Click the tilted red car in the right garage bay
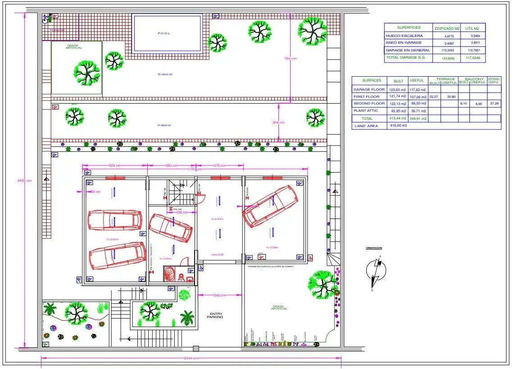The image size is (514, 369). click(x=270, y=206)
